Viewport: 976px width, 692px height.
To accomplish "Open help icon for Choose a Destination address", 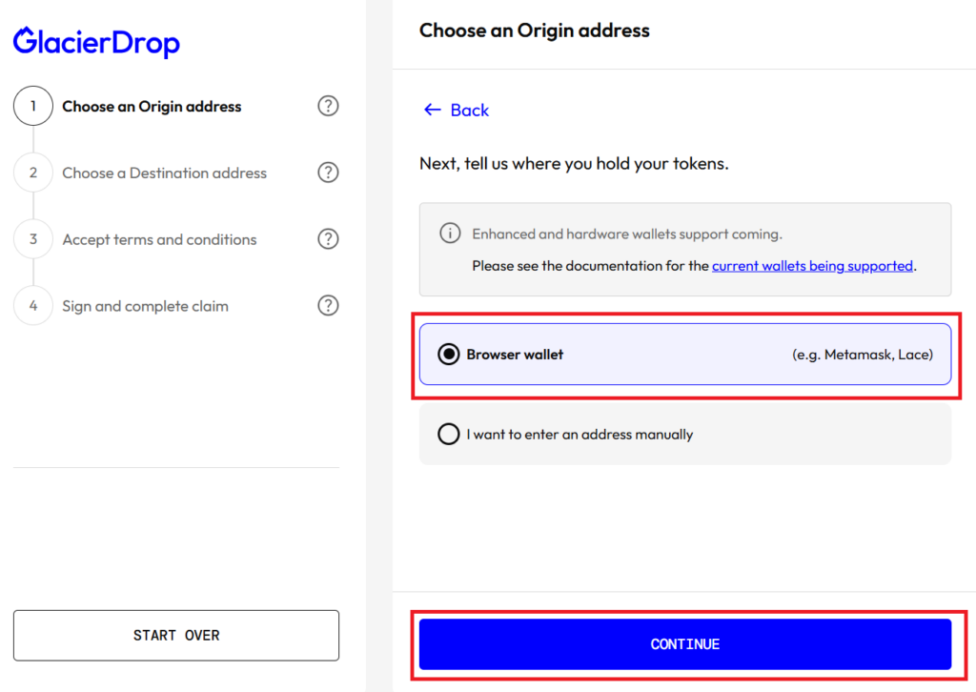I will (x=328, y=173).
